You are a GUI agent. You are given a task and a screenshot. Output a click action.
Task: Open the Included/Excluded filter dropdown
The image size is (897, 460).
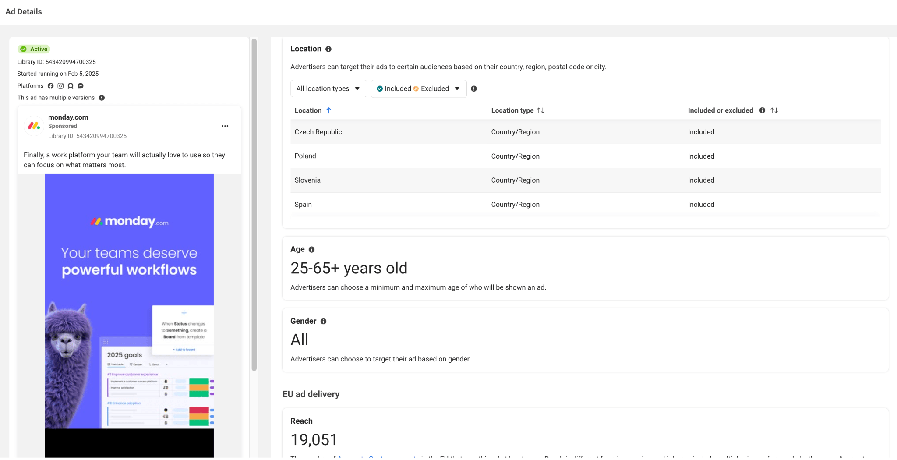tap(418, 88)
